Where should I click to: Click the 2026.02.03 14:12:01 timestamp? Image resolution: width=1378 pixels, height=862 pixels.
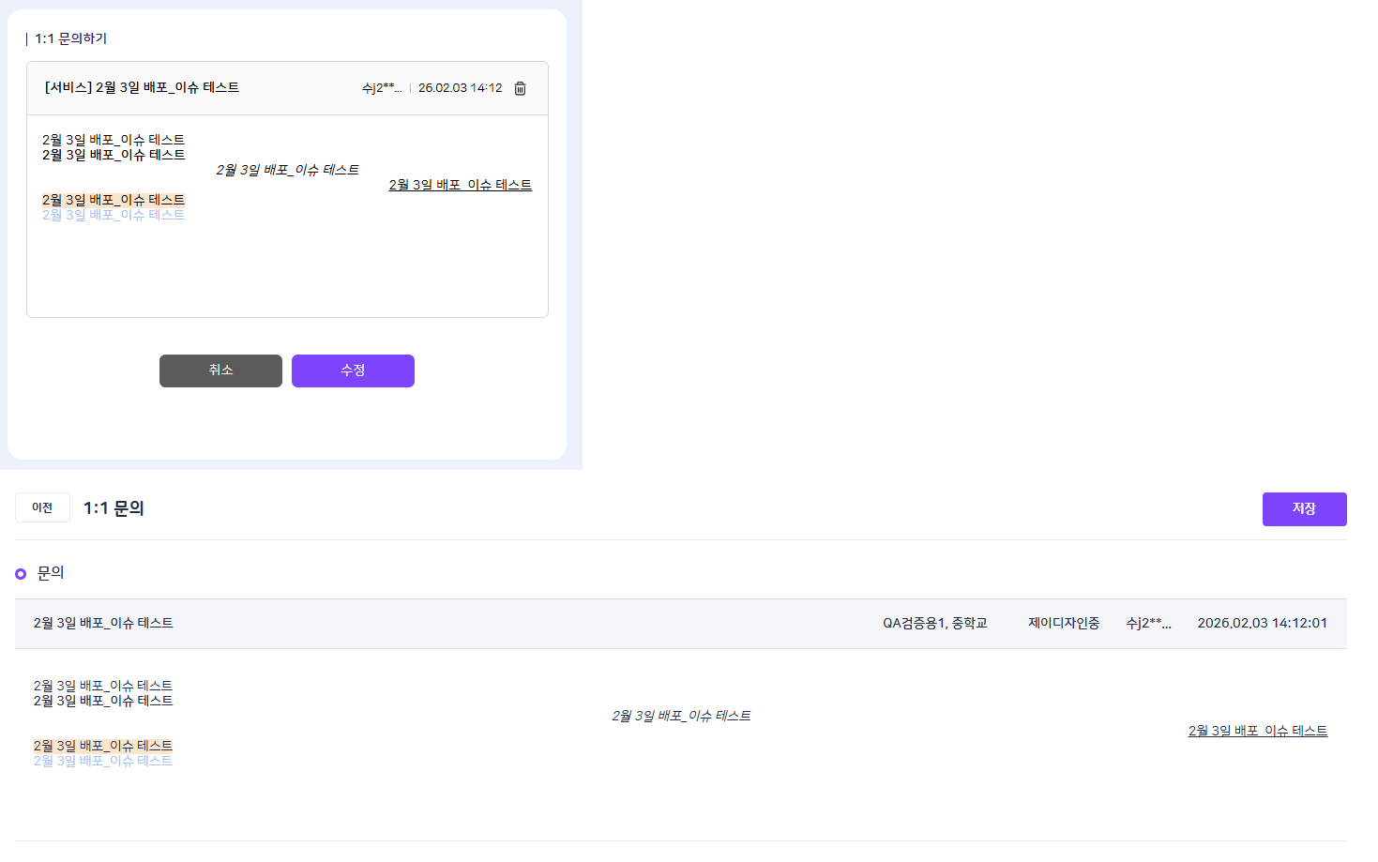[1262, 623]
